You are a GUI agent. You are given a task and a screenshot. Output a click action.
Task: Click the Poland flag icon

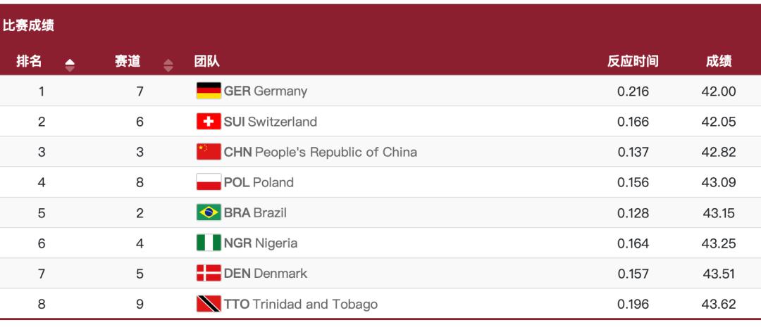click(209, 182)
